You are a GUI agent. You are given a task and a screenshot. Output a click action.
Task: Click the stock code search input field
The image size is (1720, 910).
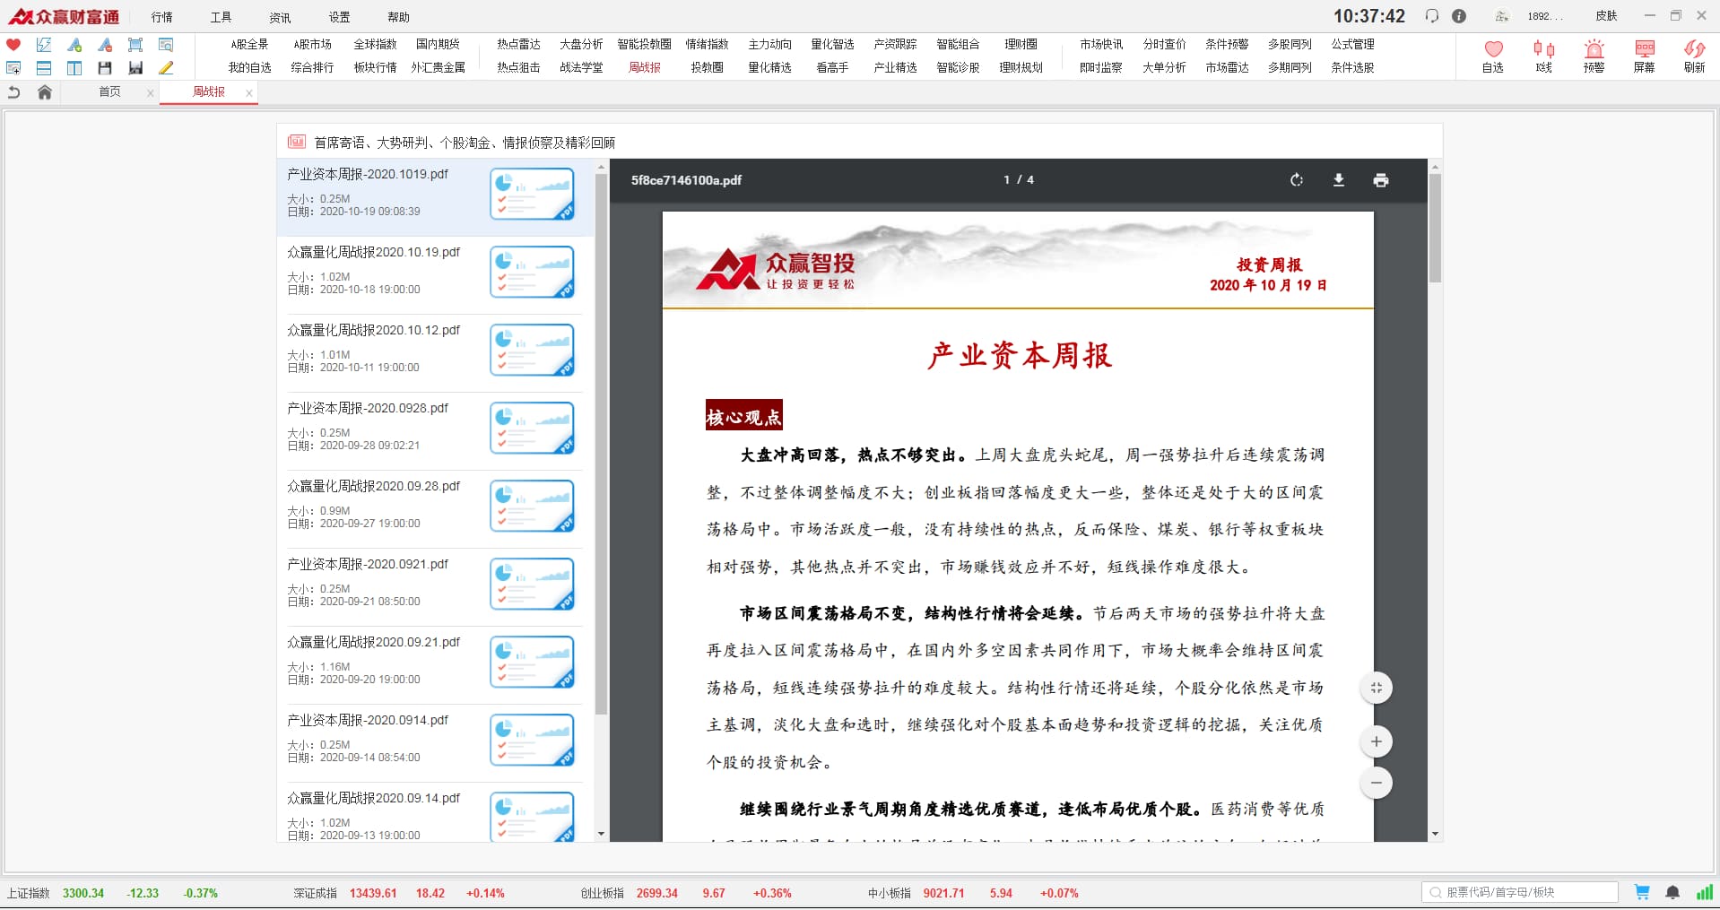click(1520, 893)
